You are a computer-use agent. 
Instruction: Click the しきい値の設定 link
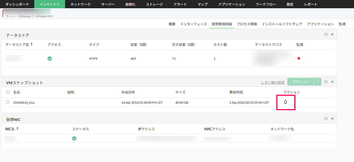point(273,82)
